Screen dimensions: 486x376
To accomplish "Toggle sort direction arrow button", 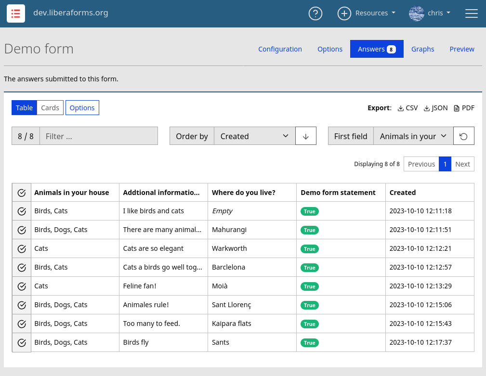I will tap(305, 136).
